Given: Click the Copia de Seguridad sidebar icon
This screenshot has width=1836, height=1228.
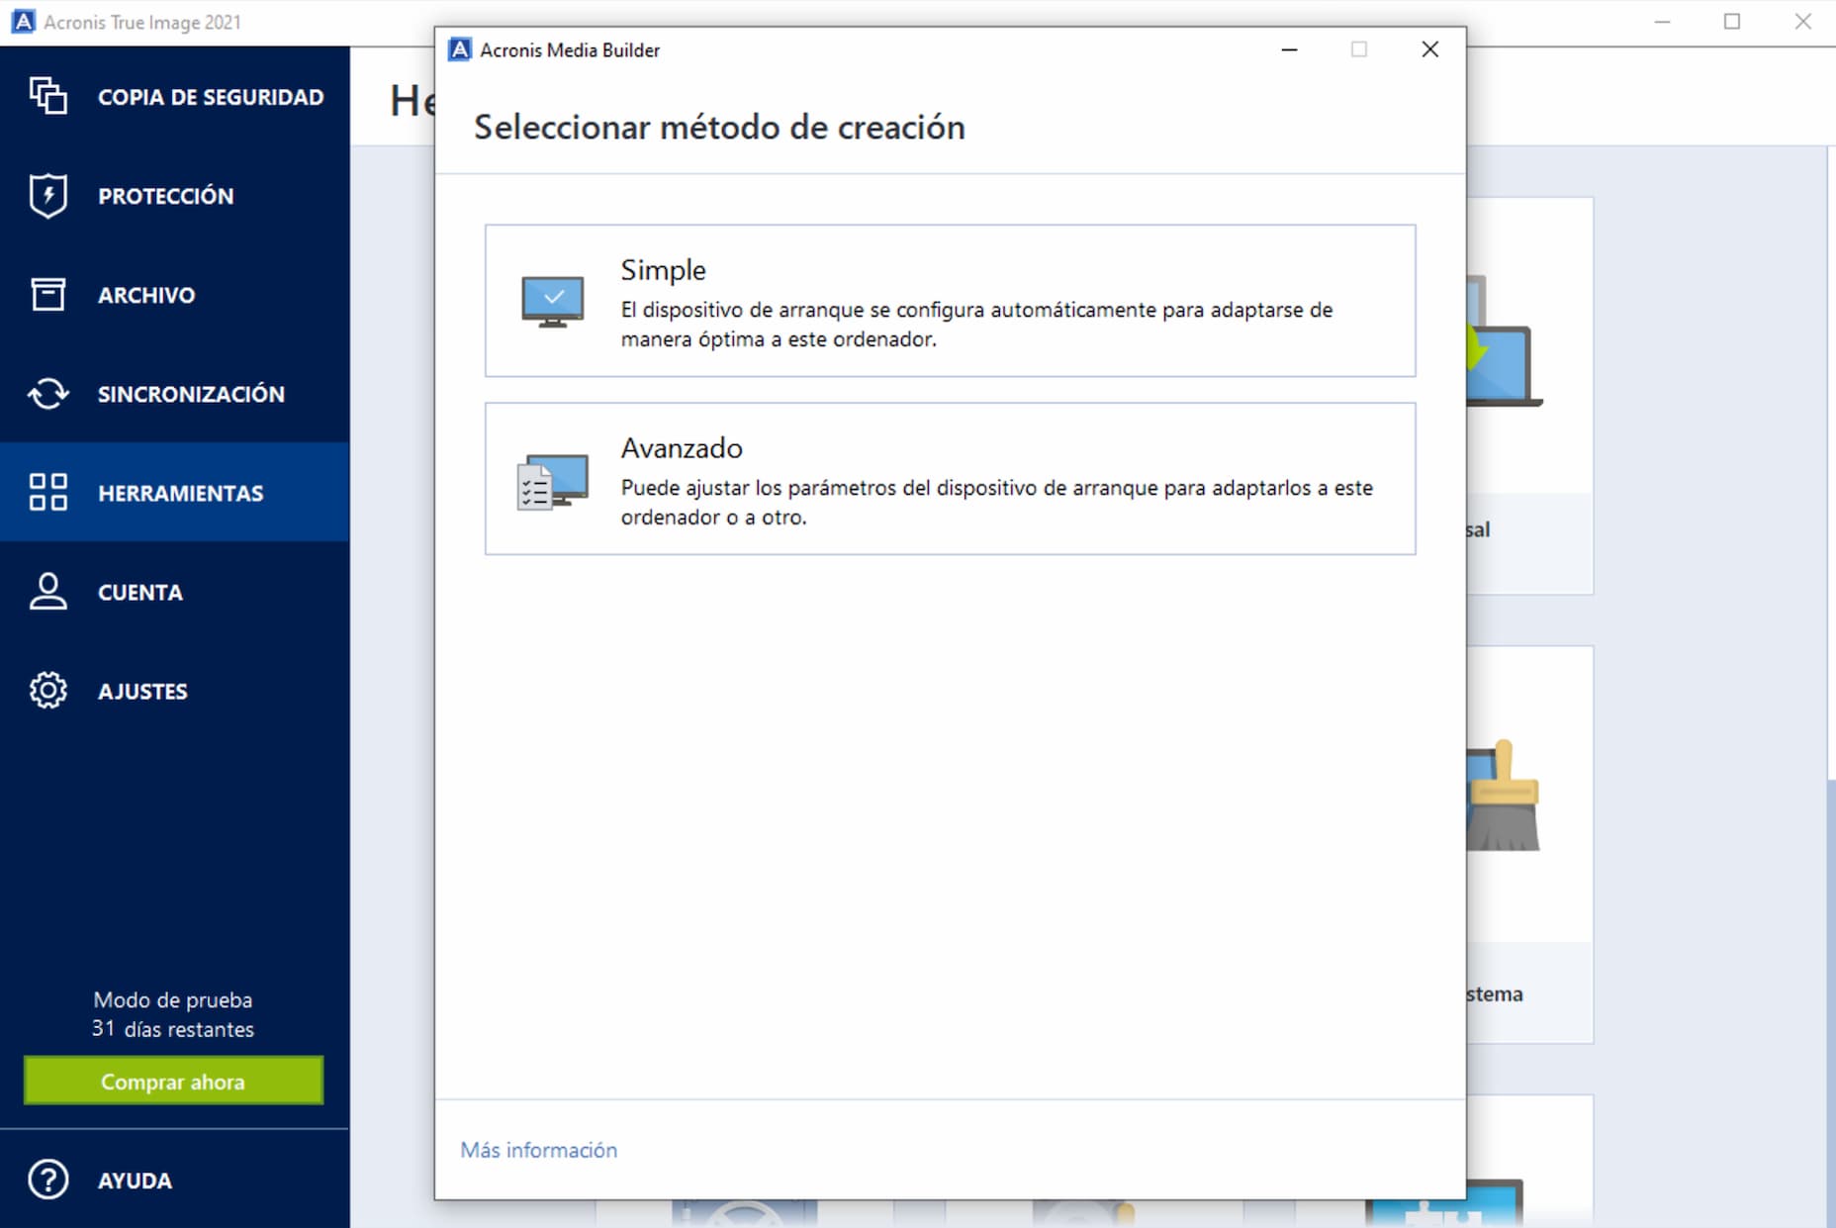Looking at the screenshot, I should [47, 96].
